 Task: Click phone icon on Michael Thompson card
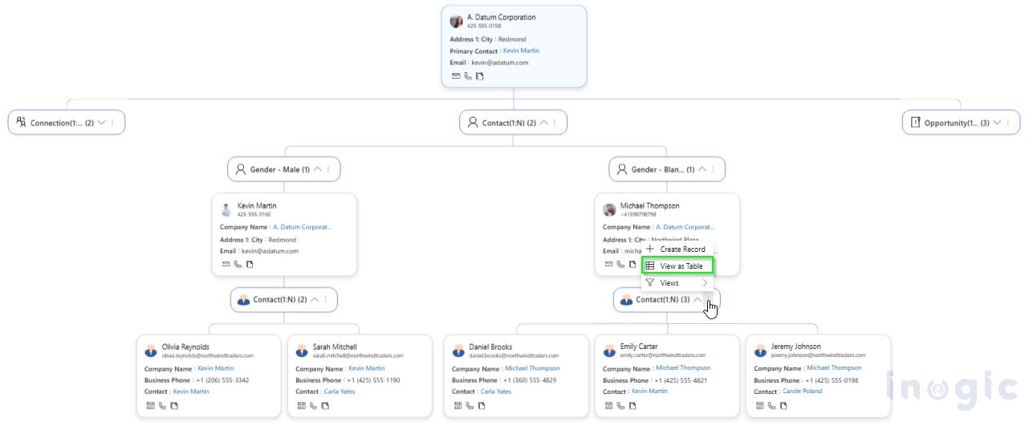click(620, 264)
